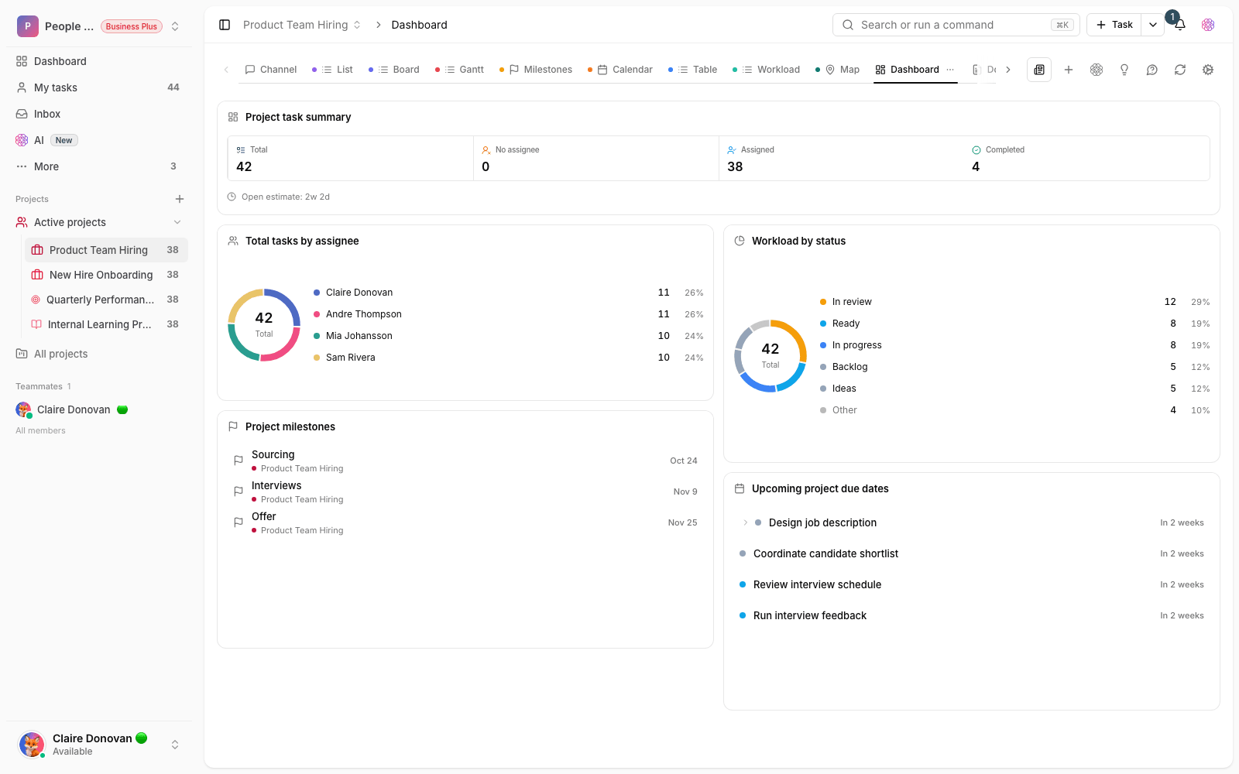Expand the Task button dropdown arrow
The image size is (1239, 774).
click(1153, 25)
